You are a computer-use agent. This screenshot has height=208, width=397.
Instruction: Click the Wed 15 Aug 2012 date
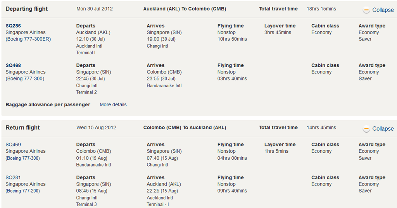[96, 128]
